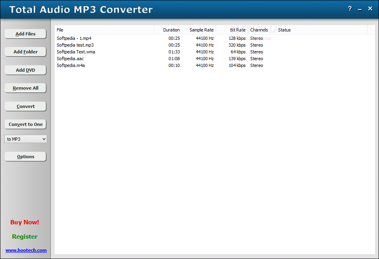Image resolution: width=379 pixels, height=259 pixels.
Task: Click the Bit Rate column header
Action: pyautogui.click(x=237, y=30)
